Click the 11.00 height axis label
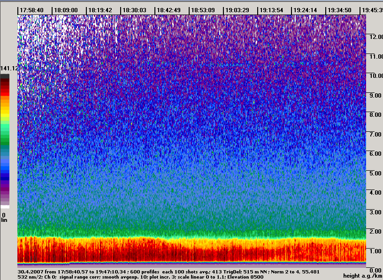Viewport: 383px width, 280px height. tap(376, 56)
